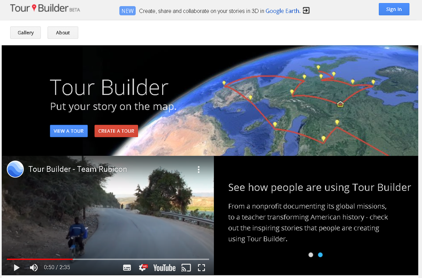The width and height of the screenshot is (422, 278).
Task: Mute the video with the speaker icon
Action: coord(34,268)
